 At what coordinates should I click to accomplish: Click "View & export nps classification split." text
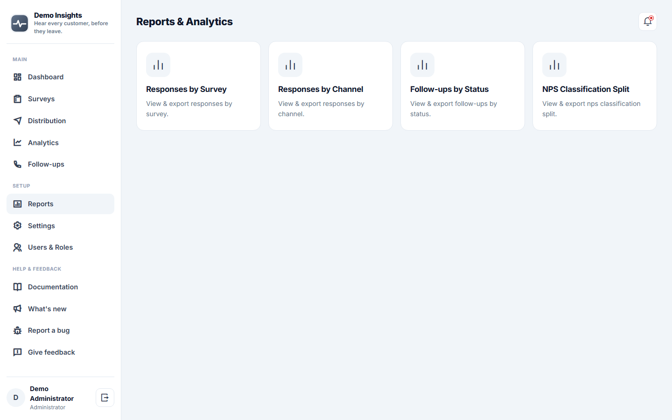pyautogui.click(x=591, y=109)
